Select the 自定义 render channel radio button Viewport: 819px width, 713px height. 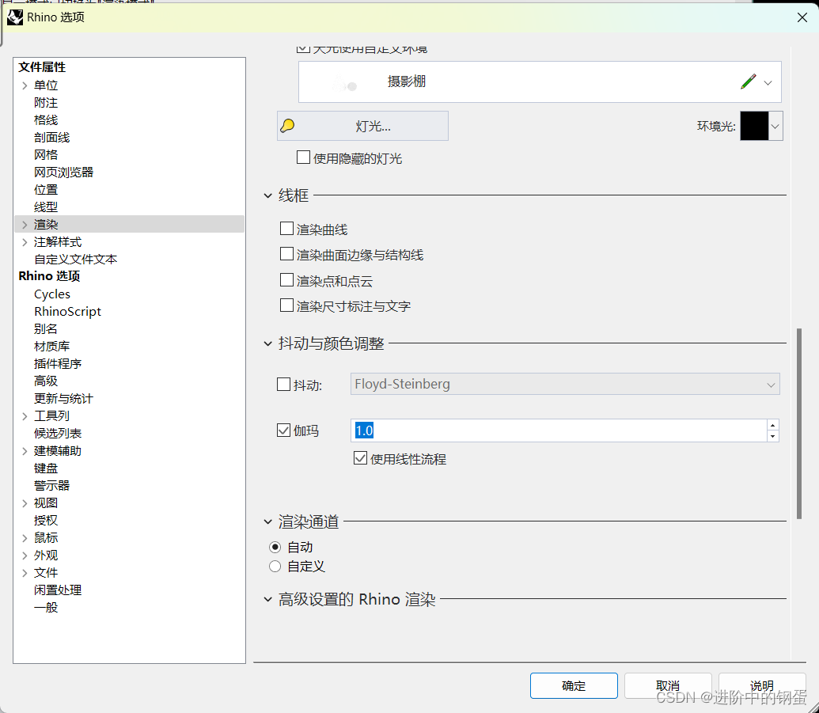tap(275, 567)
